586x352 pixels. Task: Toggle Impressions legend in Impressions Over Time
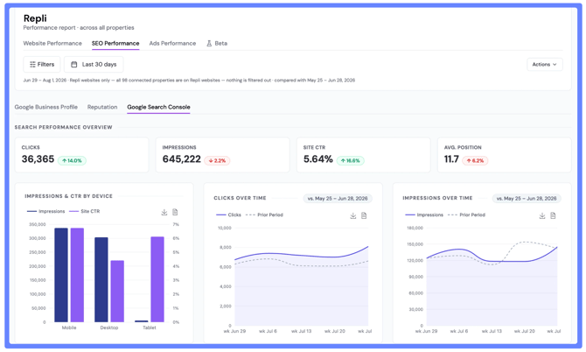coord(424,215)
